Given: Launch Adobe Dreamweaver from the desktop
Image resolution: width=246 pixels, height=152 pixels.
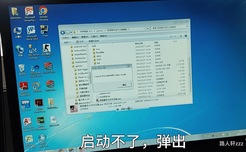Looking at the screenshot, I should [x=41, y=123].
